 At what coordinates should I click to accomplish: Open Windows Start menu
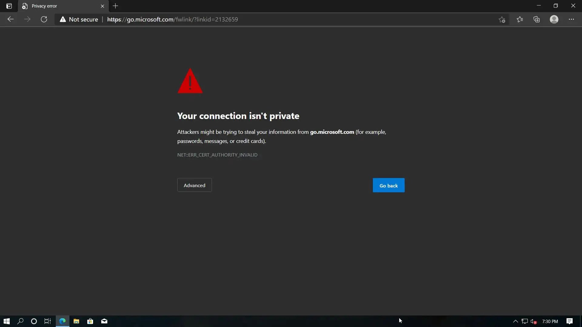(x=7, y=321)
